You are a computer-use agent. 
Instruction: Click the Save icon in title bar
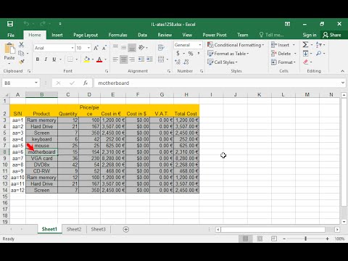pos(10,24)
